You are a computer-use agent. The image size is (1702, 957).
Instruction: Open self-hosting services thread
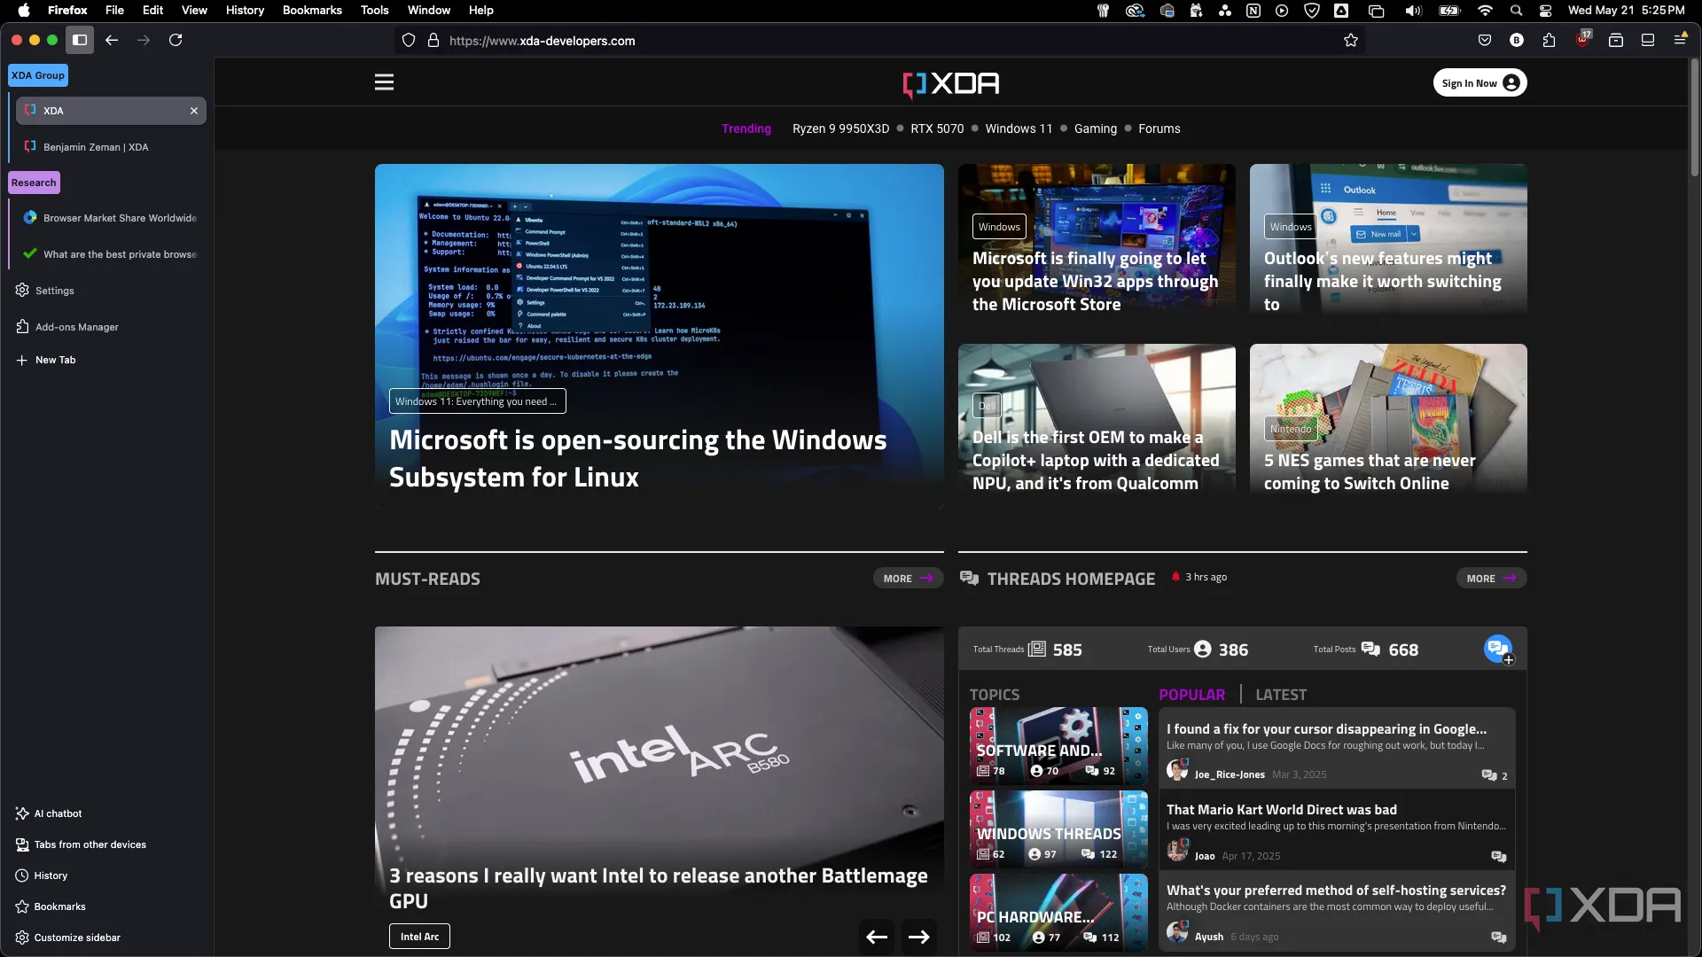pos(1336,891)
